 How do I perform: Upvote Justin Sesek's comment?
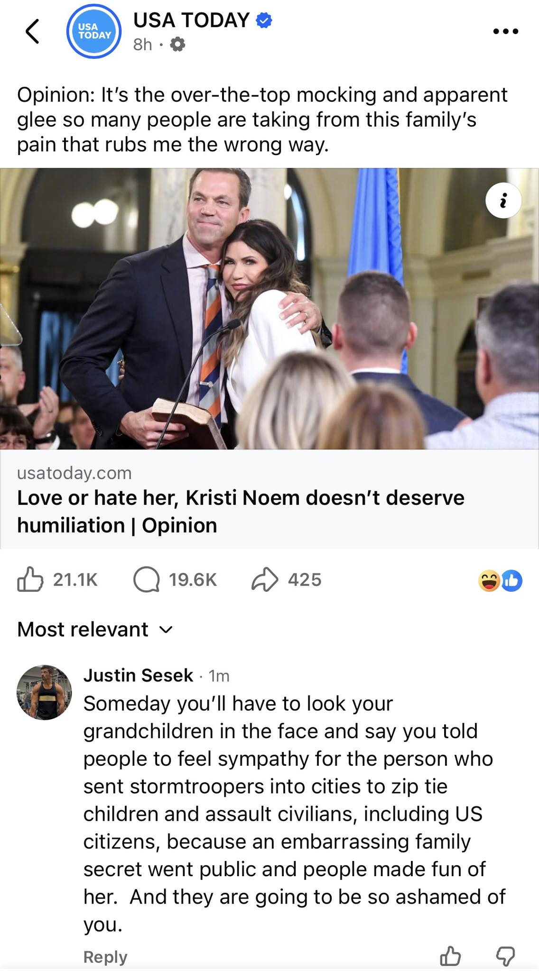pyautogui.click(x=450, y=956)
